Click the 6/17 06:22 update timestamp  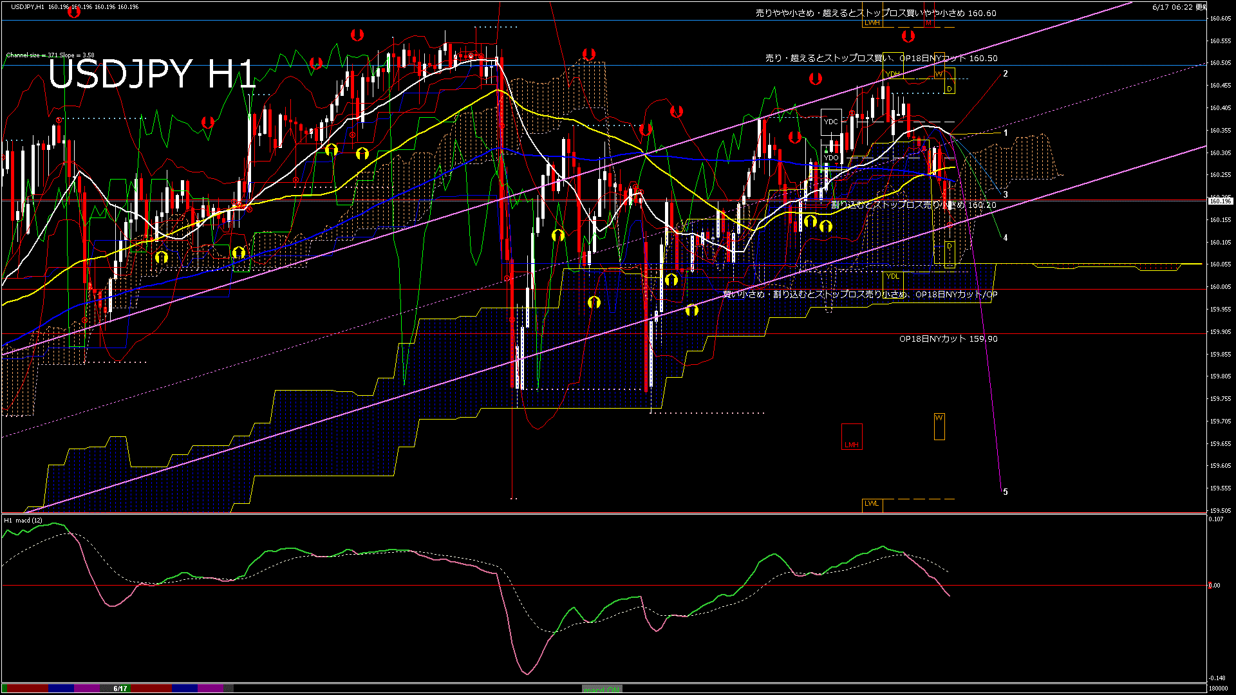1179,7
